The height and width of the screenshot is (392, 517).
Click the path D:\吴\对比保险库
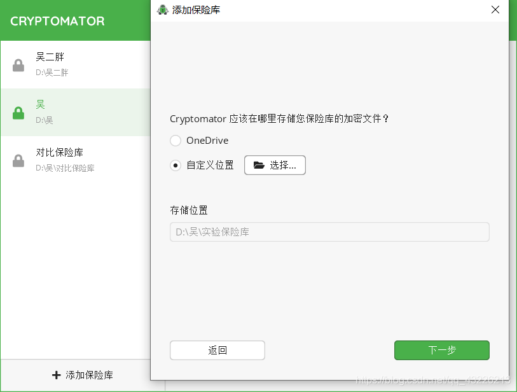(65, 168)
